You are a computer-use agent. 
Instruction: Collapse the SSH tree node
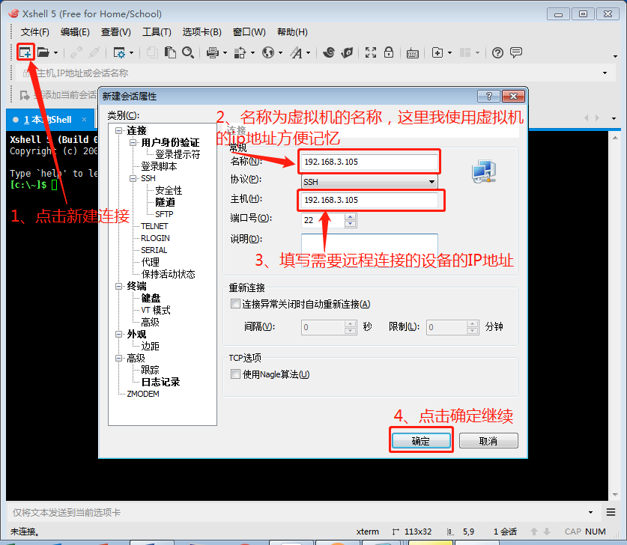(133, 179)
